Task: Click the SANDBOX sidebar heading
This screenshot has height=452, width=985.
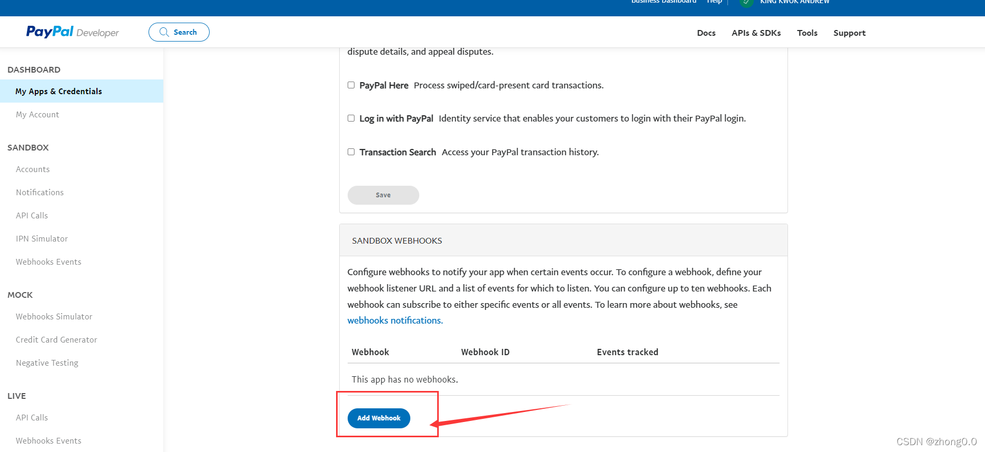Action: tap(28, 147)
